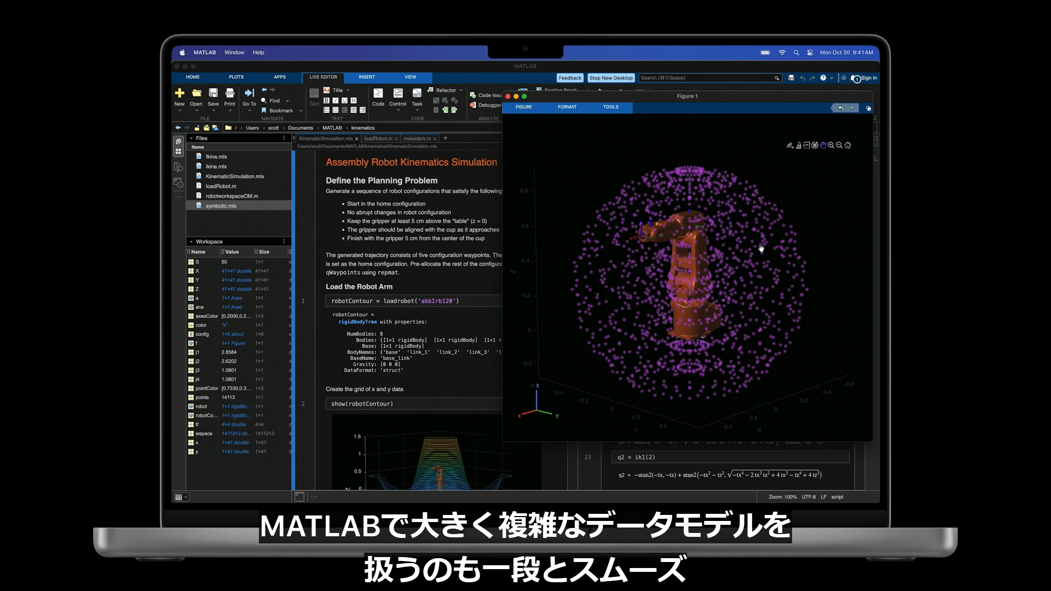Select the Pan hand tool in the figure
Viewport: 1051px width, 591px height.
point(823,146)
